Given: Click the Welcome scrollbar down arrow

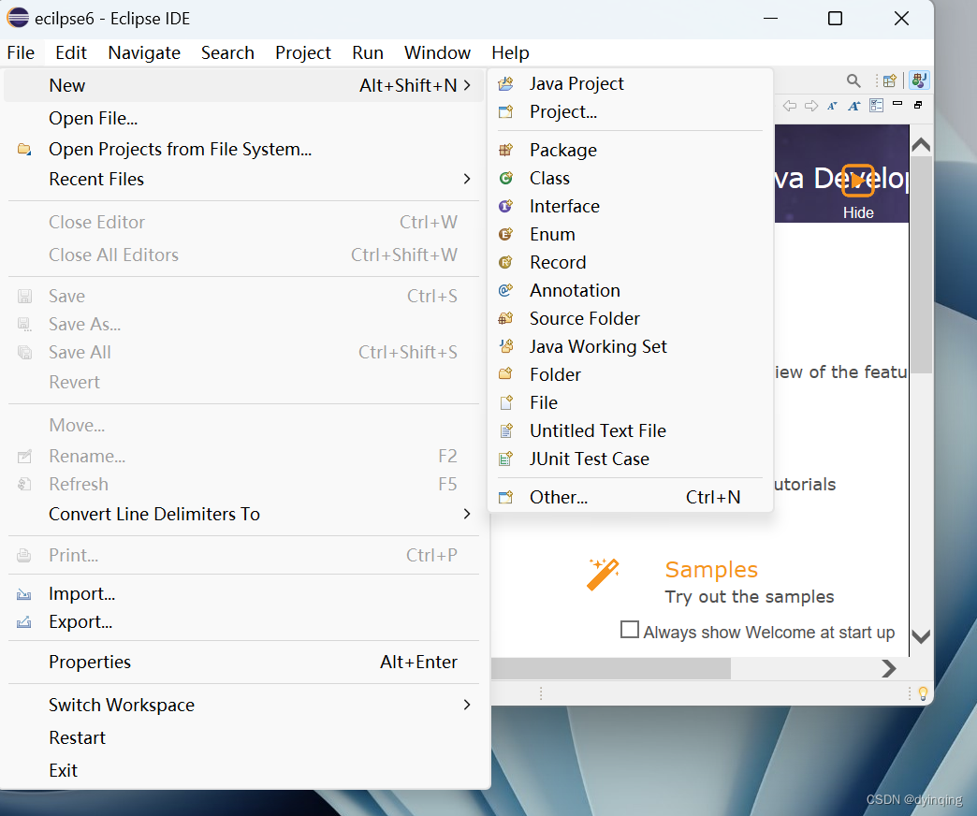Looking at the screenshot, I should (x=921, y=636).
